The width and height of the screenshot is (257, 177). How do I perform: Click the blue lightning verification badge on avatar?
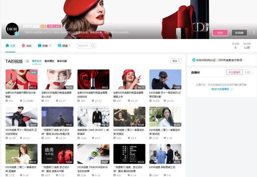click(x=17, y=33)
